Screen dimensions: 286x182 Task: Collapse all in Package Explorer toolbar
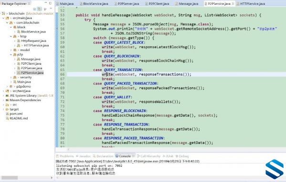point(34,9)
